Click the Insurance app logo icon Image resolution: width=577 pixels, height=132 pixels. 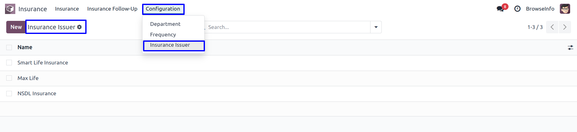point(10,9)
